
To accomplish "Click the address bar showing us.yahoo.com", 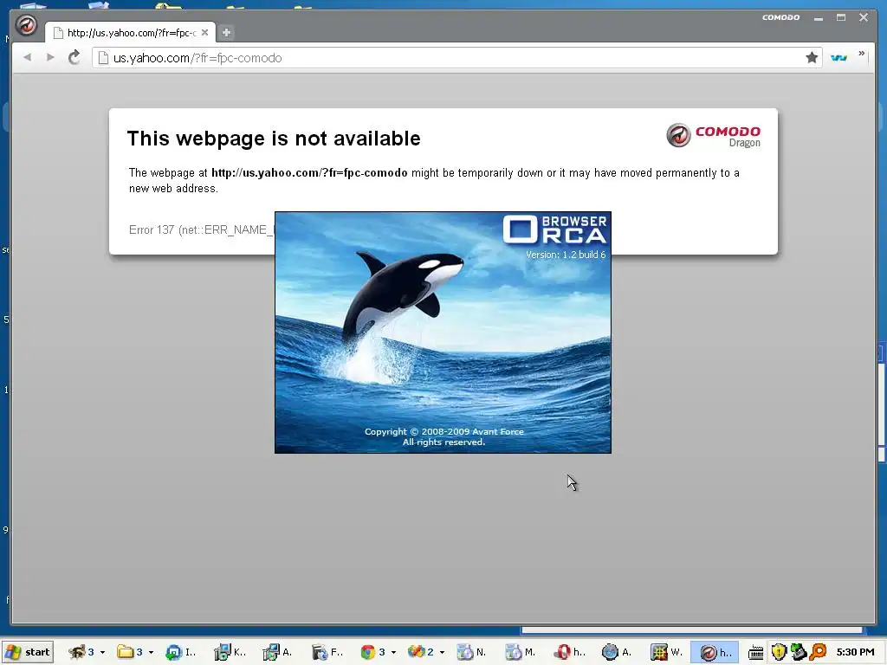I will (457, 58).
